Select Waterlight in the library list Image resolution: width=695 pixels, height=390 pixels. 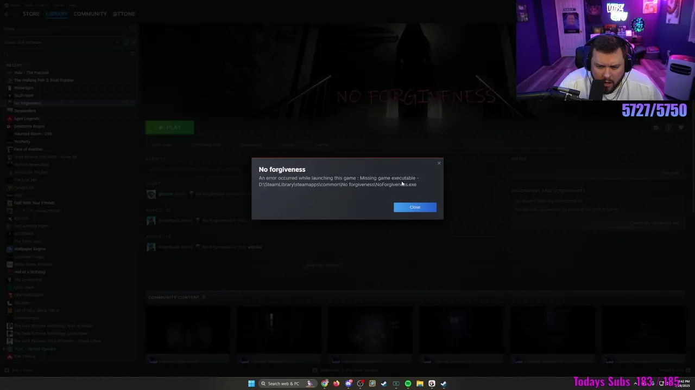click(x=23, y=88)
